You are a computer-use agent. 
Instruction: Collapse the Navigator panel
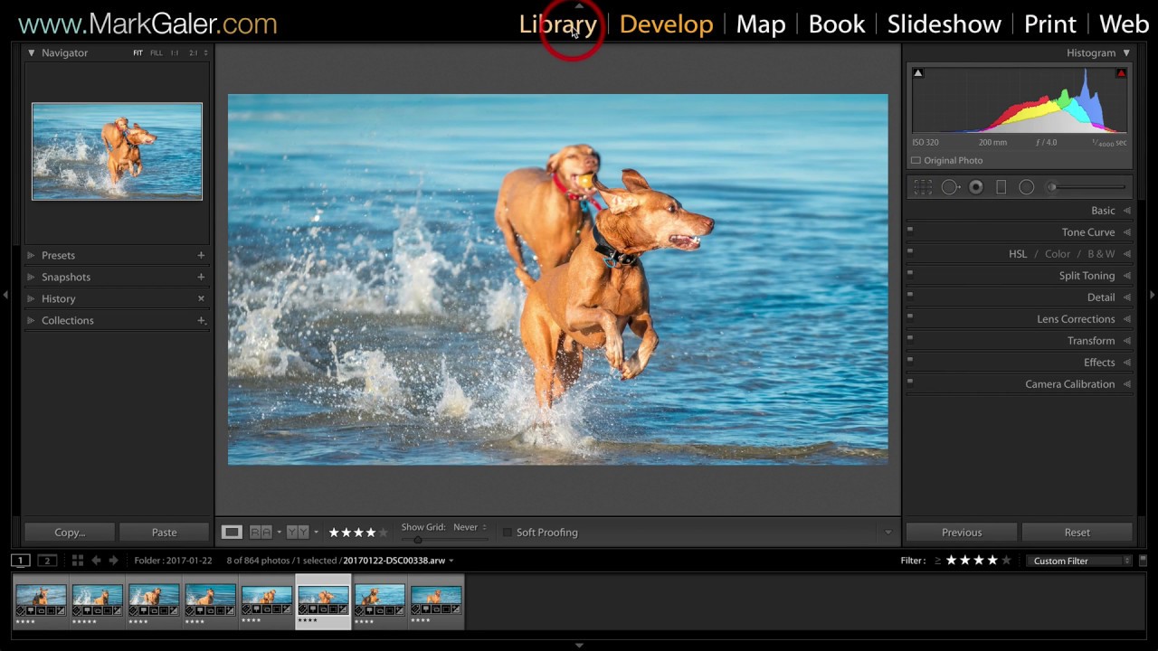pyautogui.click(x=31, y=52)
